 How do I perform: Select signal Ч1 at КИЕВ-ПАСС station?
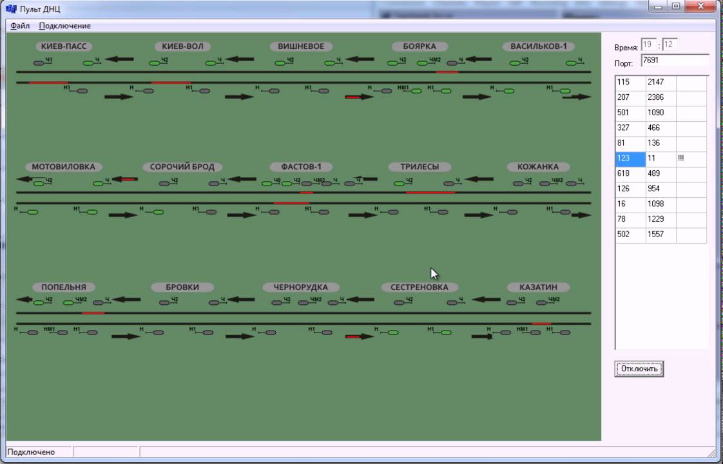[x=39, y=63]
